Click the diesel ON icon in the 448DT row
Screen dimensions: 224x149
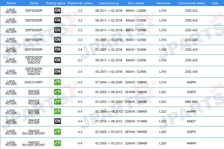pyautogui.click(x=58, y=121)
